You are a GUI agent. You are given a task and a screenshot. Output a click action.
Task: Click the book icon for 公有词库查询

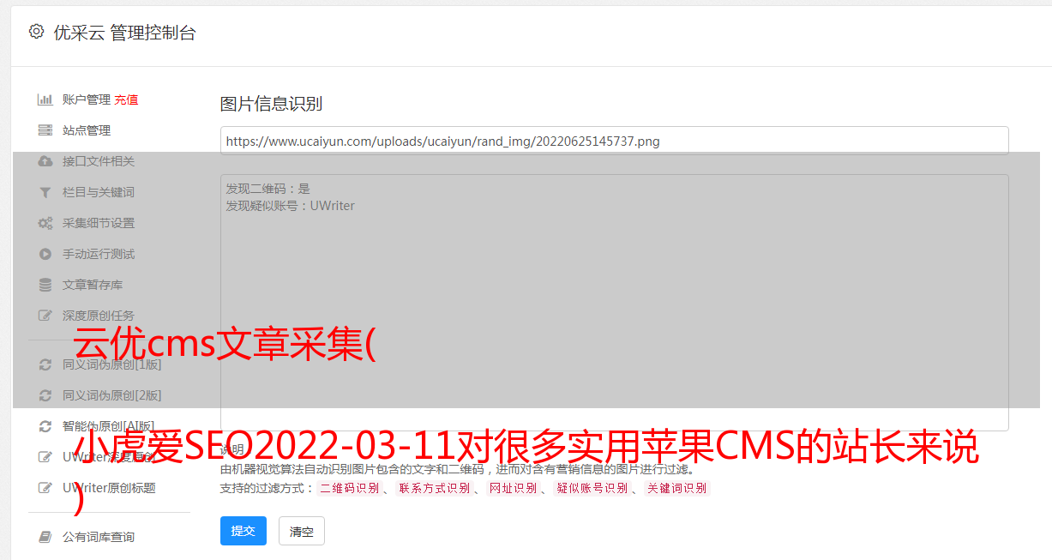45,537
